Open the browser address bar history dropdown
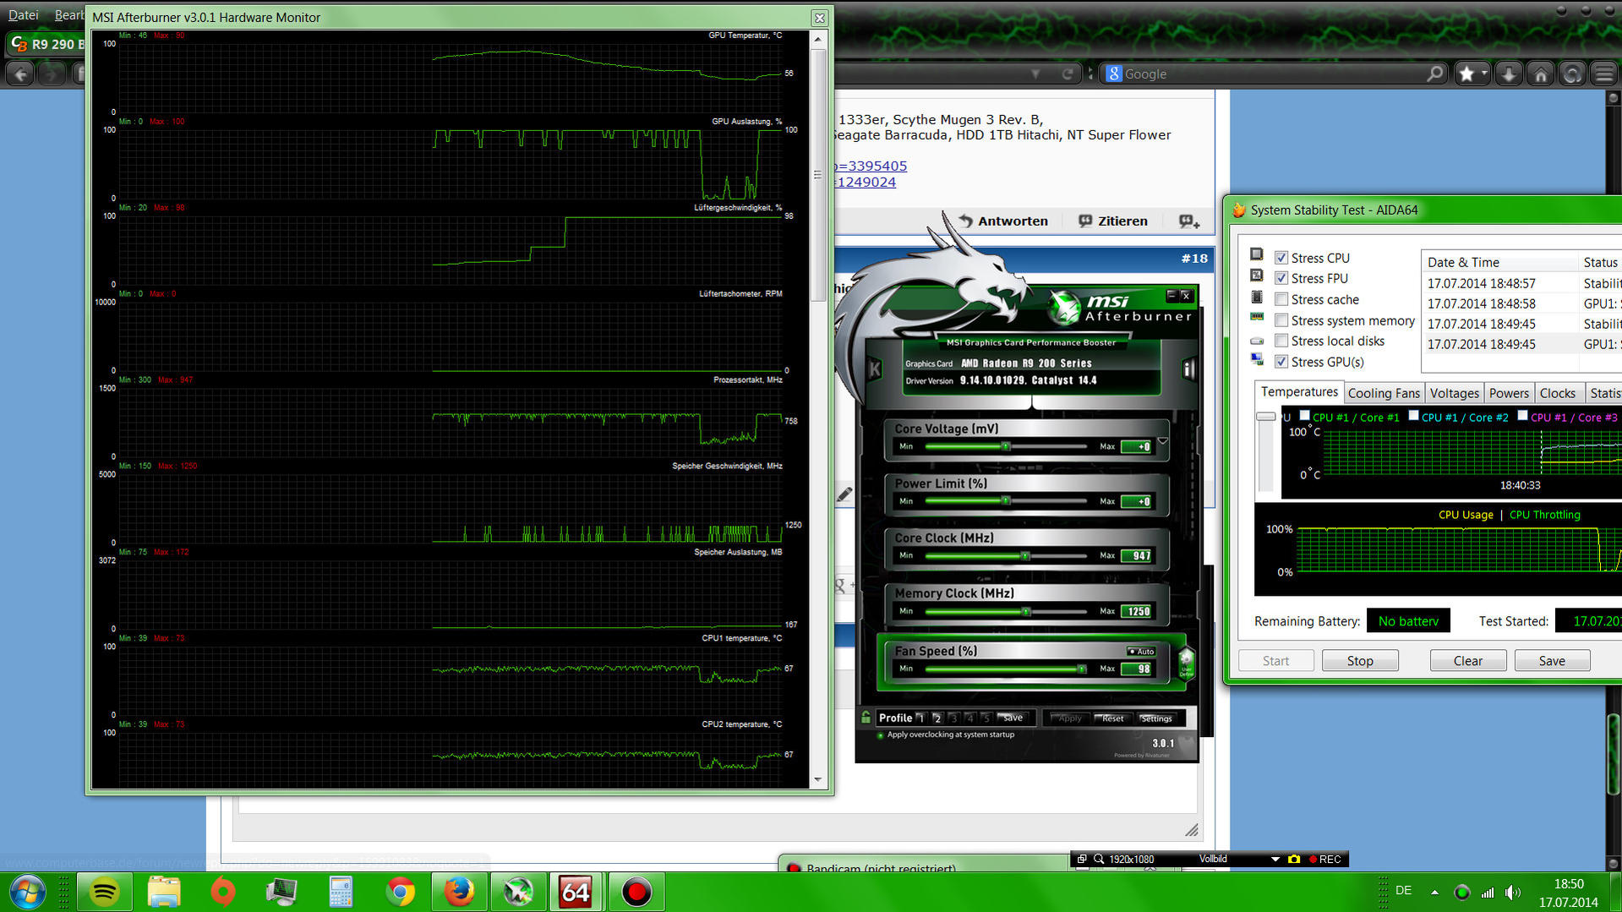Viewport: 1622px width, 912px height. (x=1035, y=74)
